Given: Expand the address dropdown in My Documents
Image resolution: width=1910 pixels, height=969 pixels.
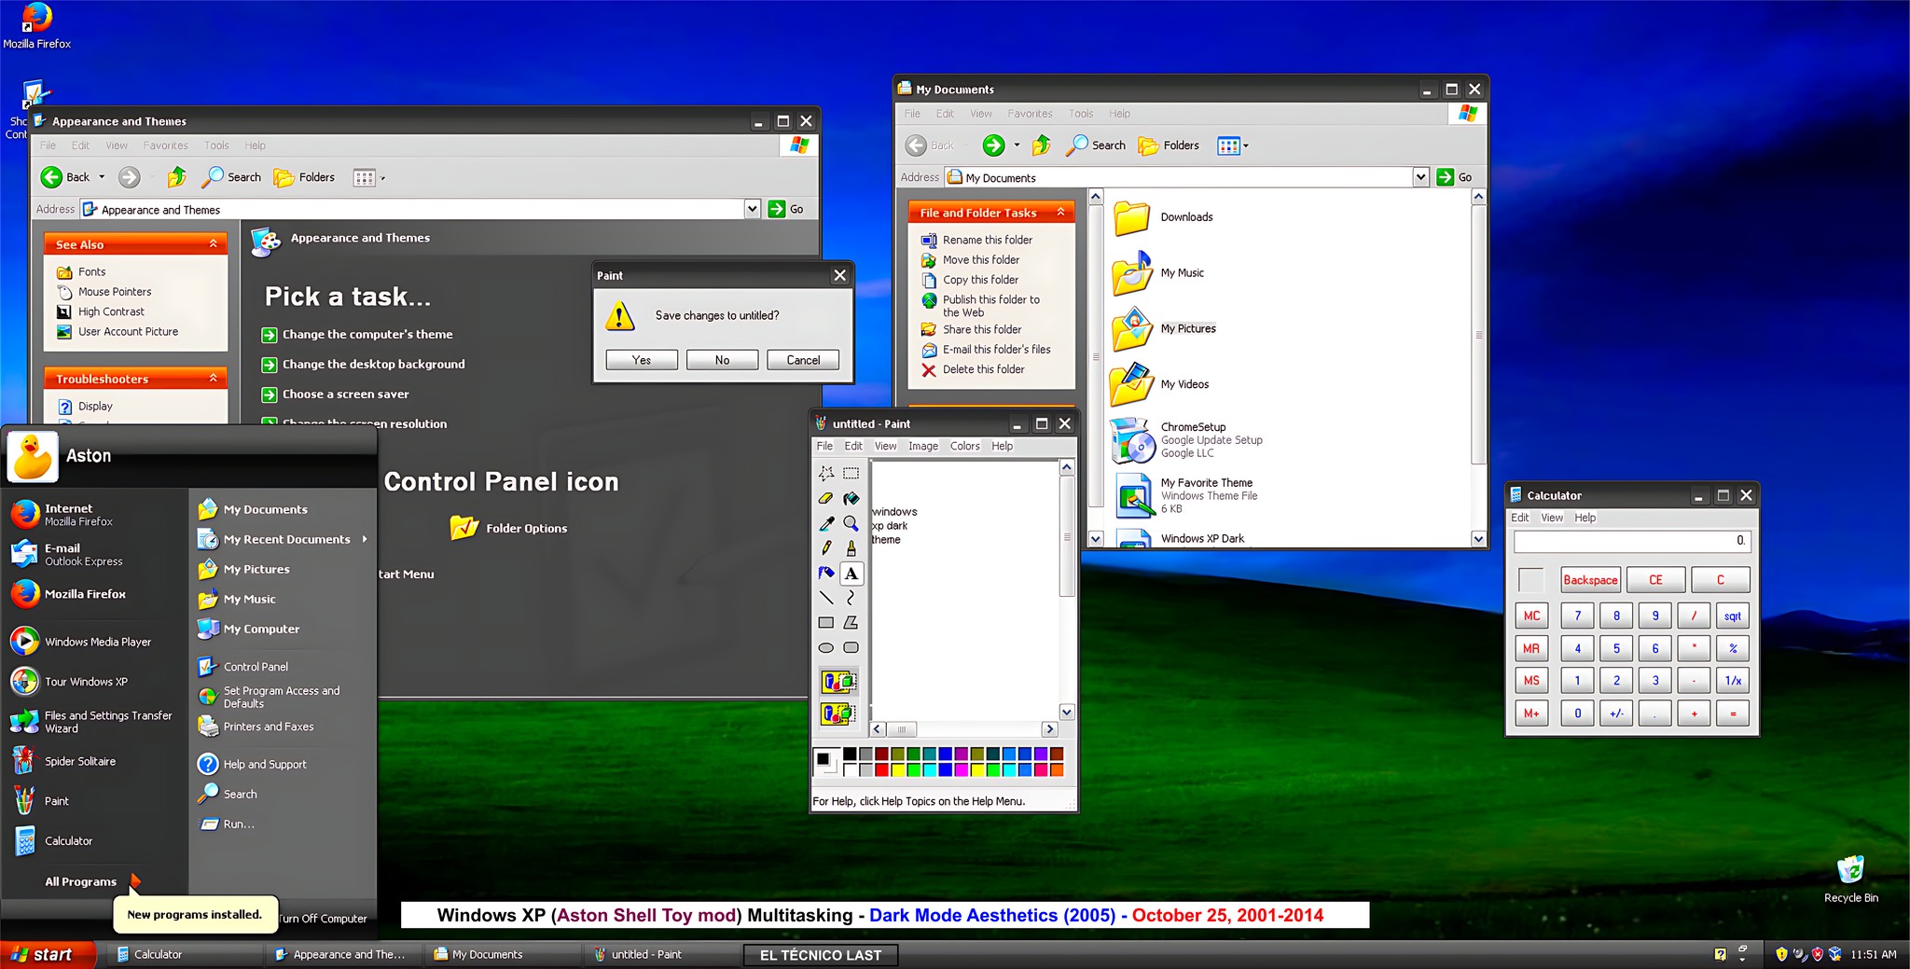Looking at the screenshot, I should pyautogui.click(x=1420, y=177).
